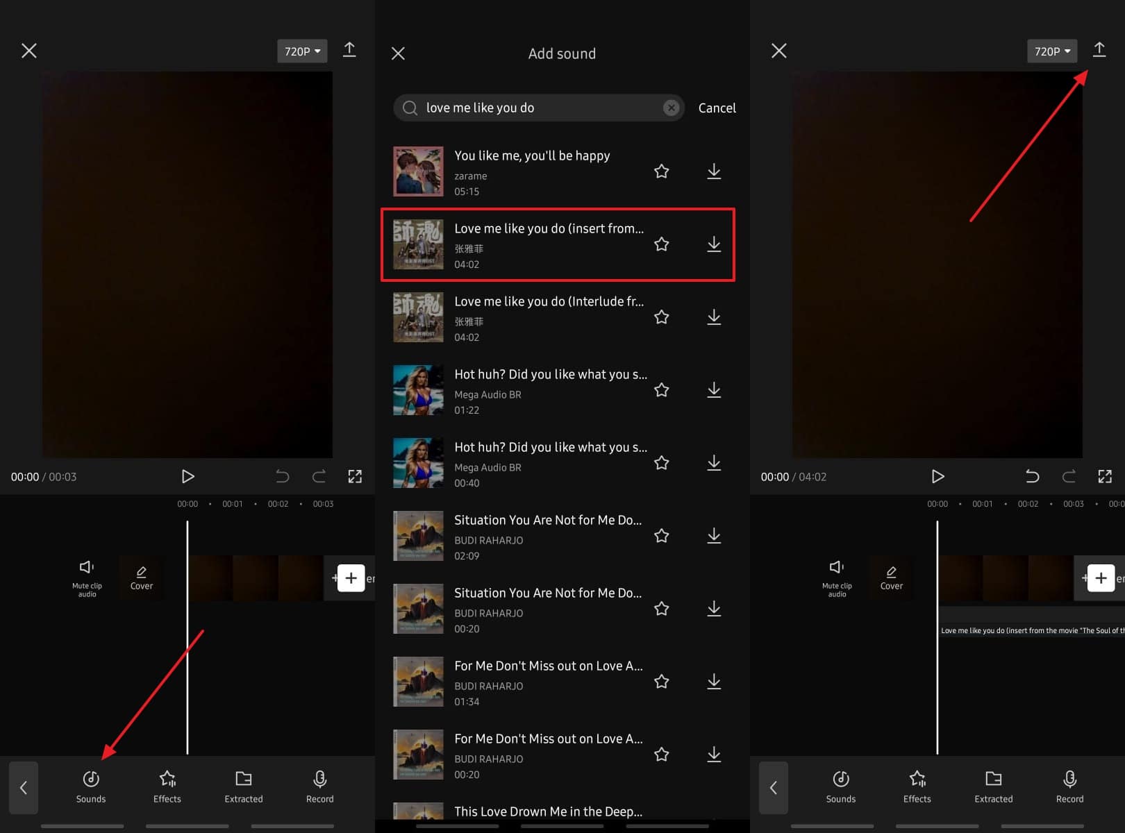Favorite the track 'You like me, you'll be happy'
Image resolution: width=1125 pixels, height=833 pixels.
661,171
